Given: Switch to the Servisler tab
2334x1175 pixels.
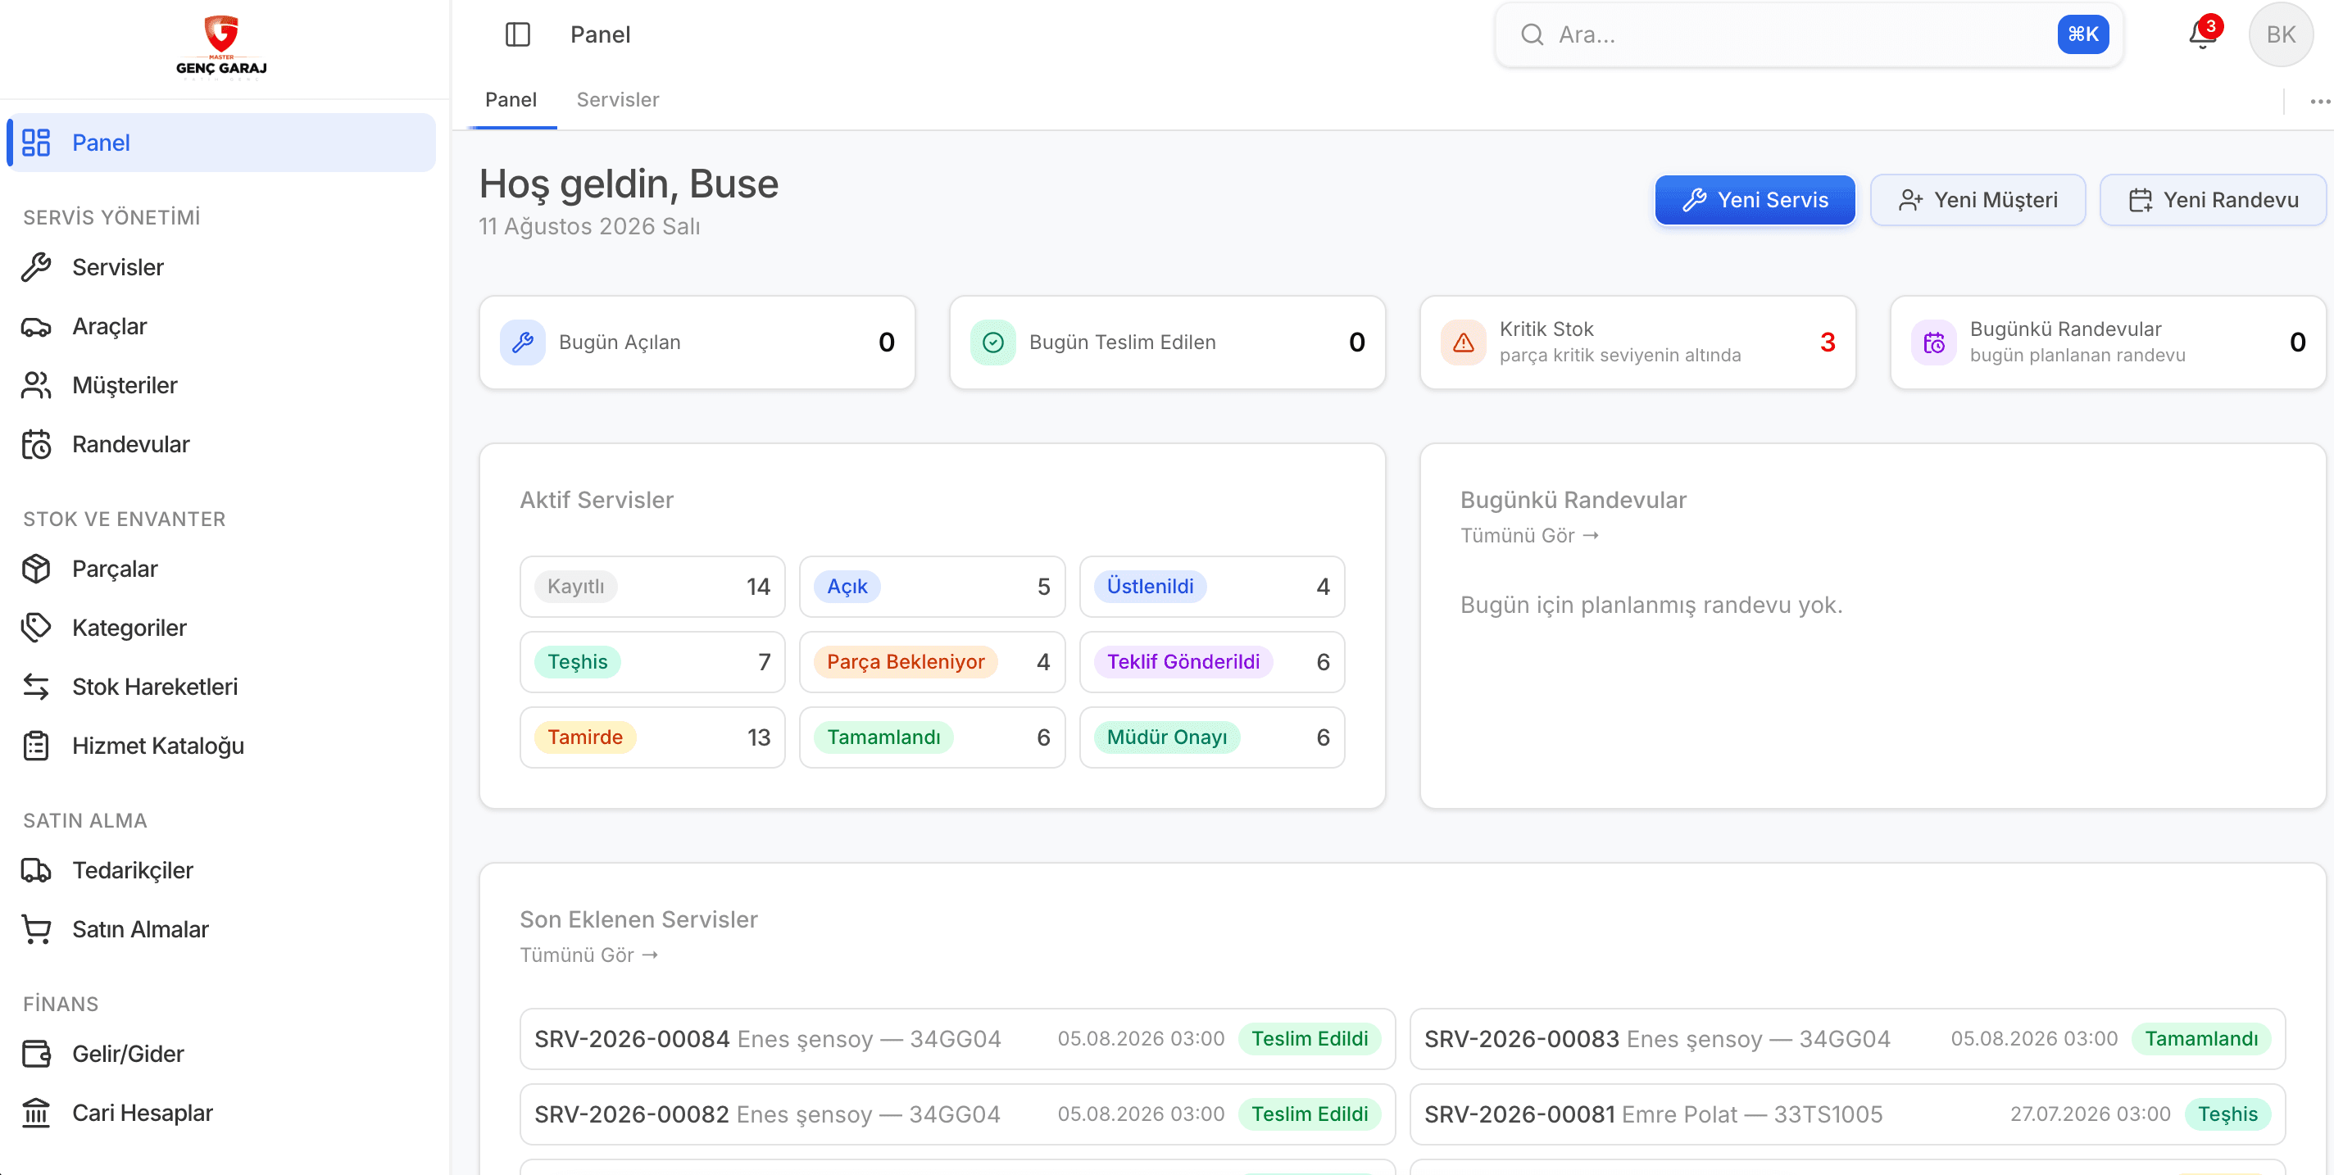Looking at the screenshot, I should pyautogui.click(x=618, y=100).
